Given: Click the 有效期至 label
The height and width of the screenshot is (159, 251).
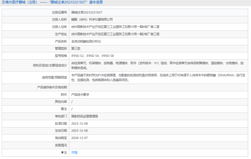Looking at the screenshot, I should [61, 138].
